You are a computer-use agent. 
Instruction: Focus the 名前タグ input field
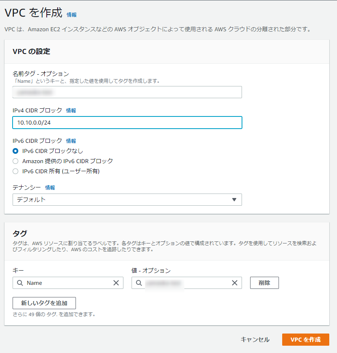[x=127, y=92]
